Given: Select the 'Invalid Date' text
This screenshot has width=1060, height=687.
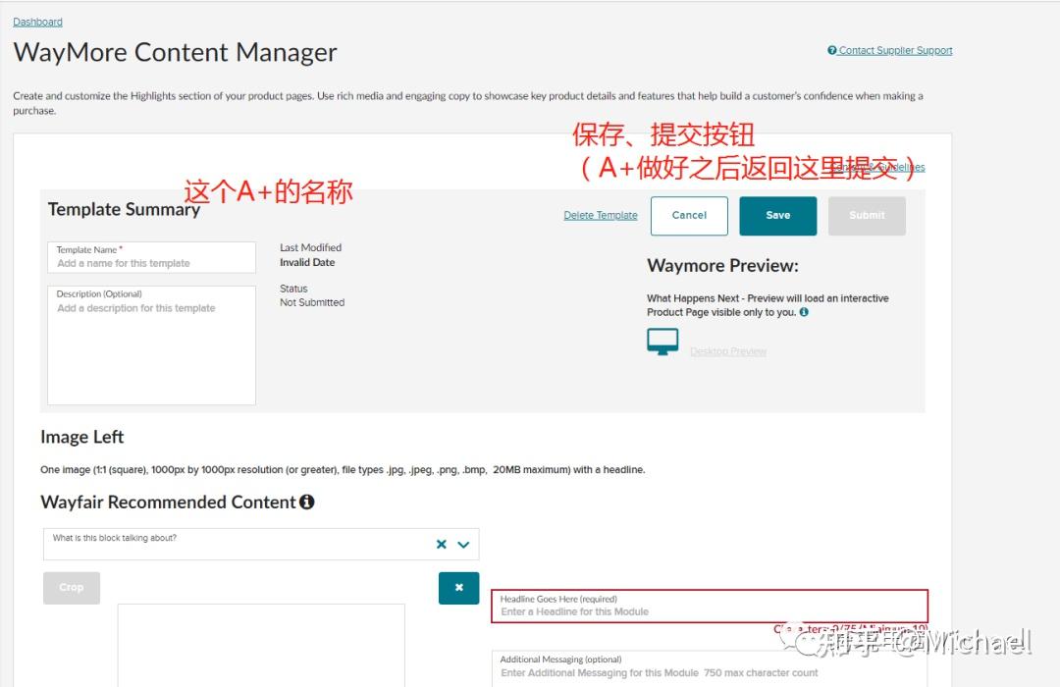Looking at the screenshot, I should tap(307, 262).
